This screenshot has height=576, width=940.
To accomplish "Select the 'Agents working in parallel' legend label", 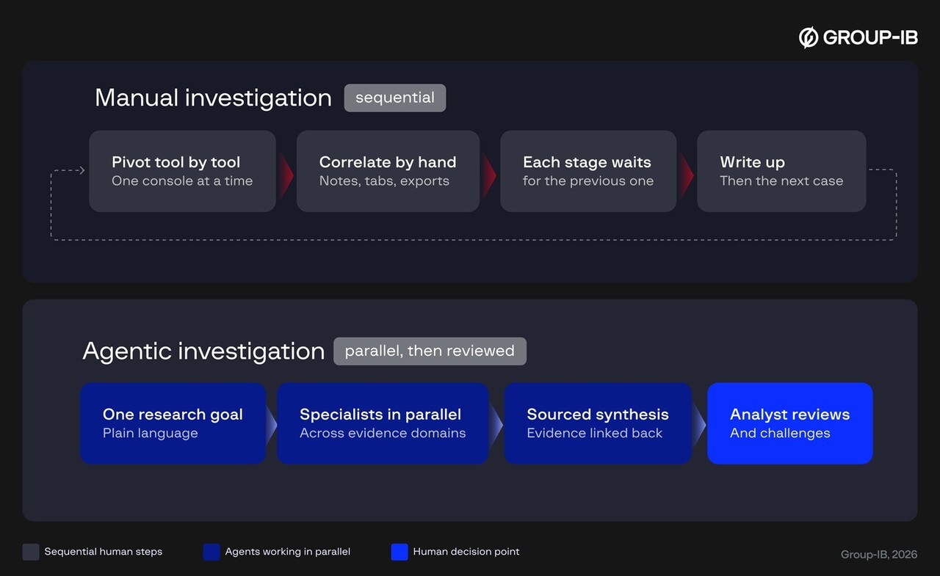I will [288, 552].
